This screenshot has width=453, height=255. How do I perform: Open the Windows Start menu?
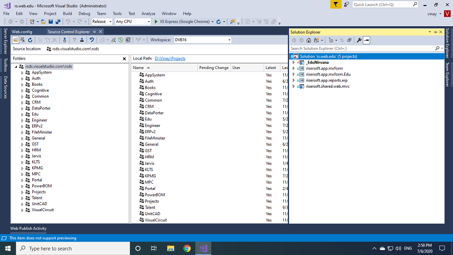pos(8,248)
